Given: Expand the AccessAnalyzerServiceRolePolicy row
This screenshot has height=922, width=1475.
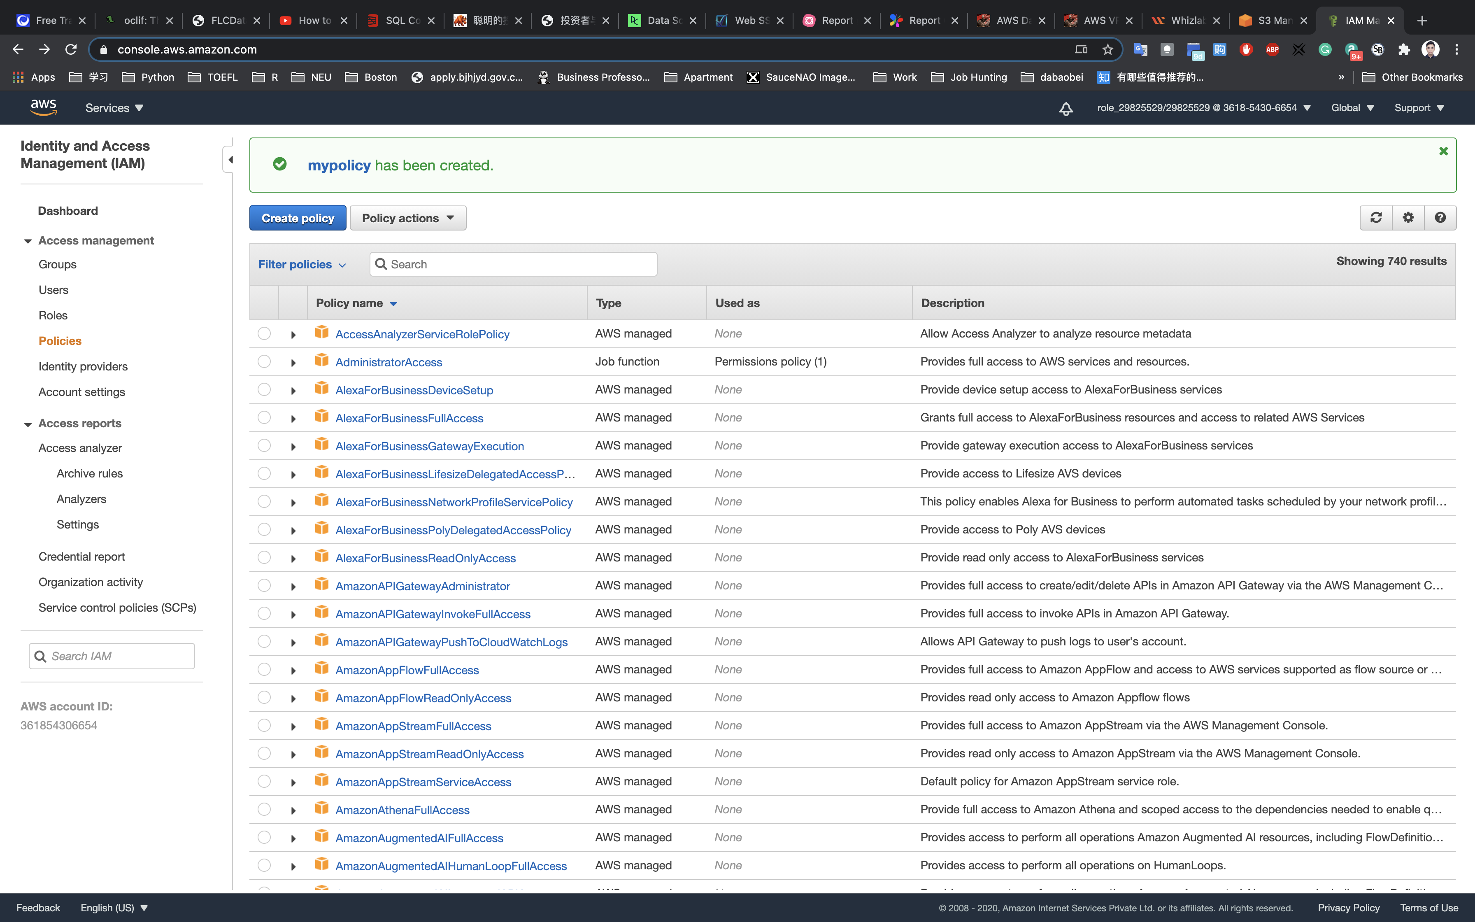Looking at the screenshot, I should pyautogui.click(x=293, y=335).
